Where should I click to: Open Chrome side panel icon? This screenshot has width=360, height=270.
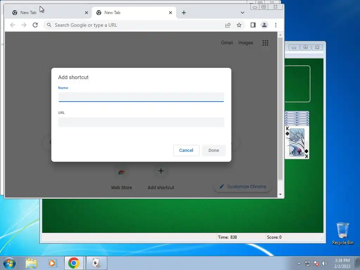(x=253, y=25)
